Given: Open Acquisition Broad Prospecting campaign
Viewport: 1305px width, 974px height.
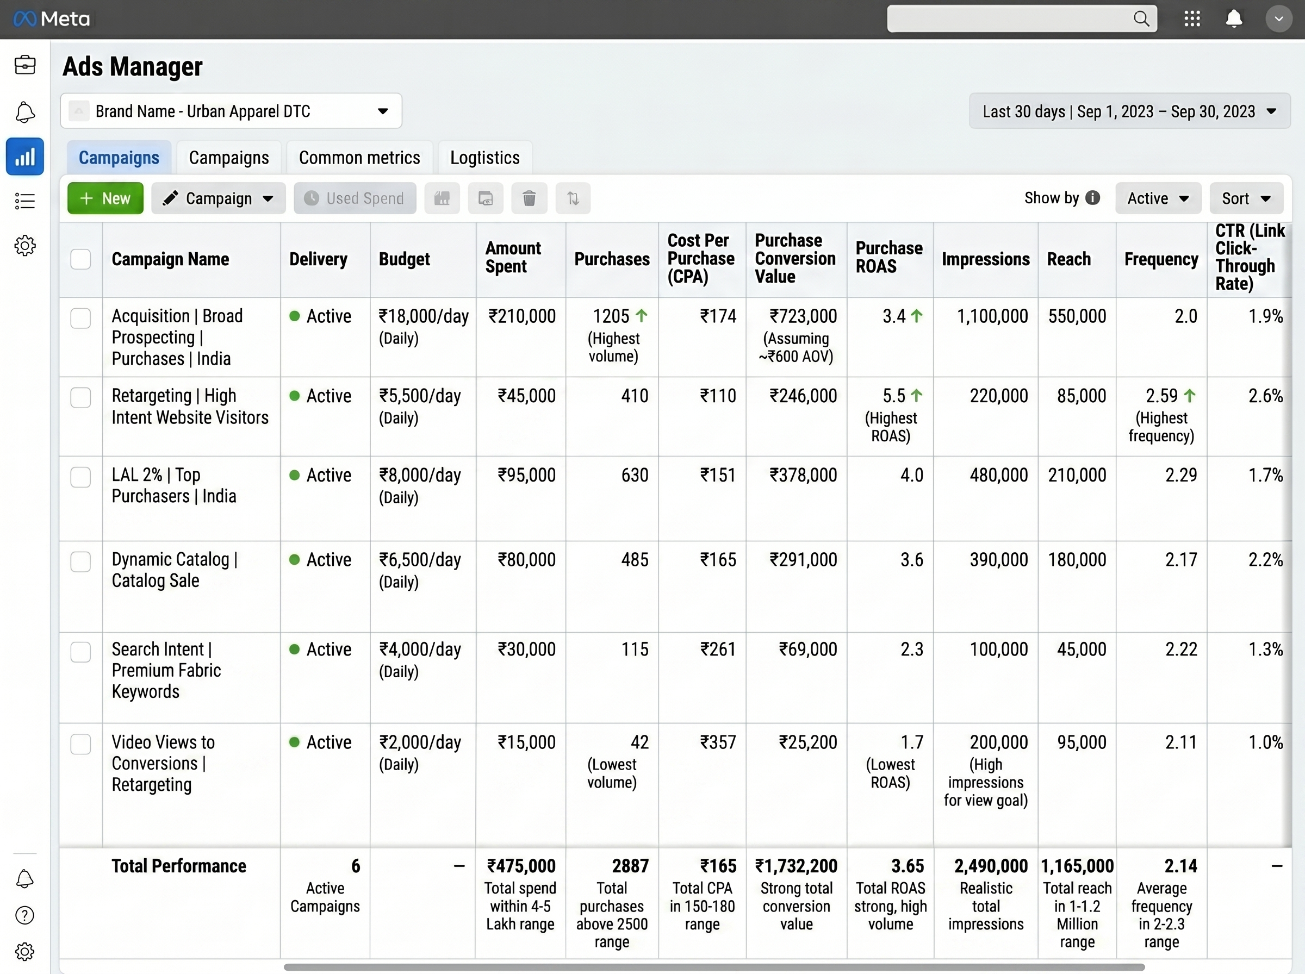Looking at the screenshot, I should [177, 337].
